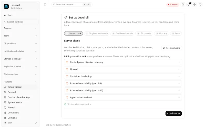Click the Back arrow icon

click(x=5, y=15)
